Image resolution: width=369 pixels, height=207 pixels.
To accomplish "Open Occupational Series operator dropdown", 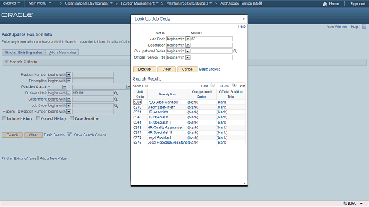I will (x=187, y=51).
